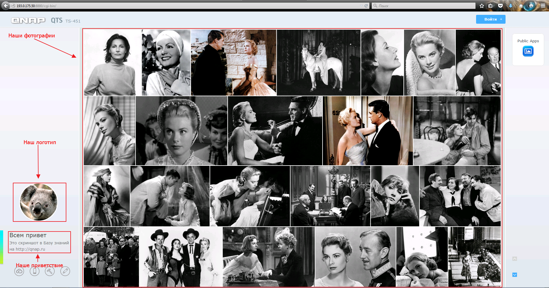Screen dimensions: 549x288
Task: Click the TS-451 model label
Action: pyautogui.click(x=73, y=21)
